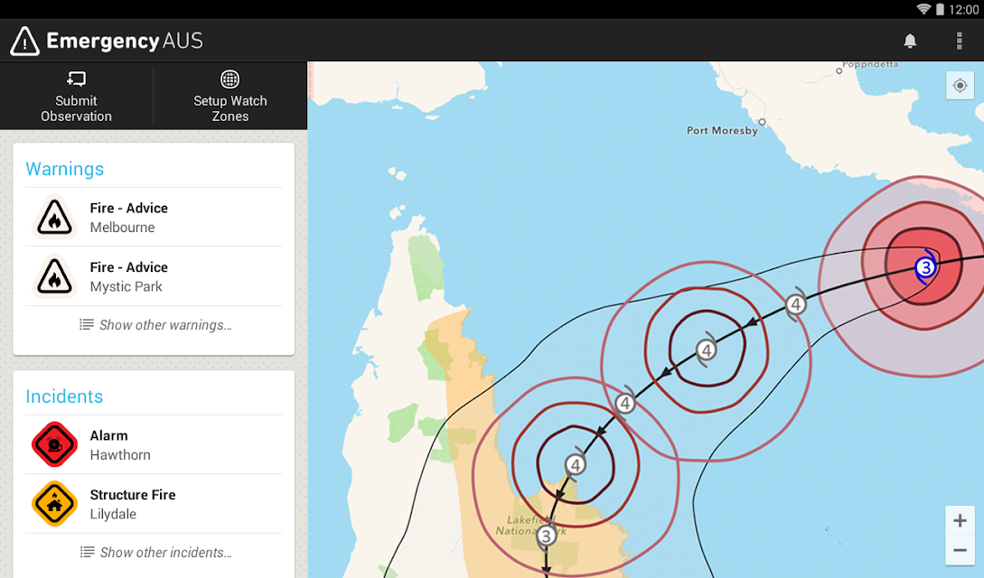Select category 3 marker near Lakefield National Park
Image resolution: width=984 pixels, height=578 pixels.
(546, 536)
